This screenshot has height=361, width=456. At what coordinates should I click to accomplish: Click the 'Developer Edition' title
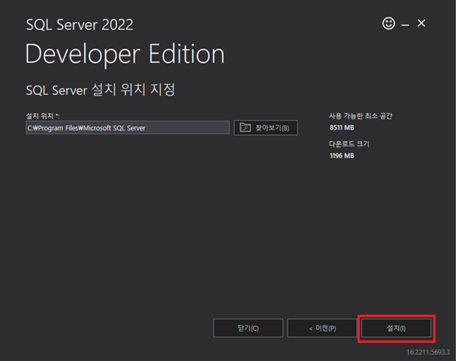tap(125, 54)
